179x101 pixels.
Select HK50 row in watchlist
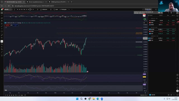point(162,23)
